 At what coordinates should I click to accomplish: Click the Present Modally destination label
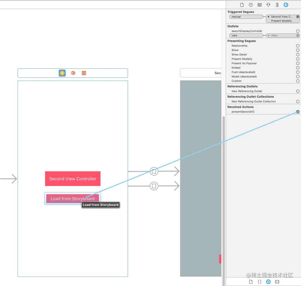tap(281, 21)
